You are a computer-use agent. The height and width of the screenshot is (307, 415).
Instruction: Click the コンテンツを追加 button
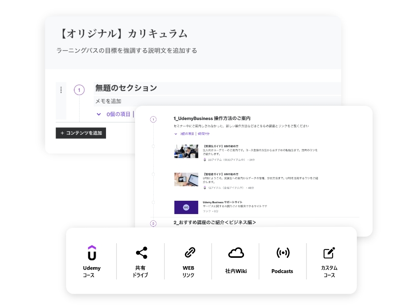(81, 133)
